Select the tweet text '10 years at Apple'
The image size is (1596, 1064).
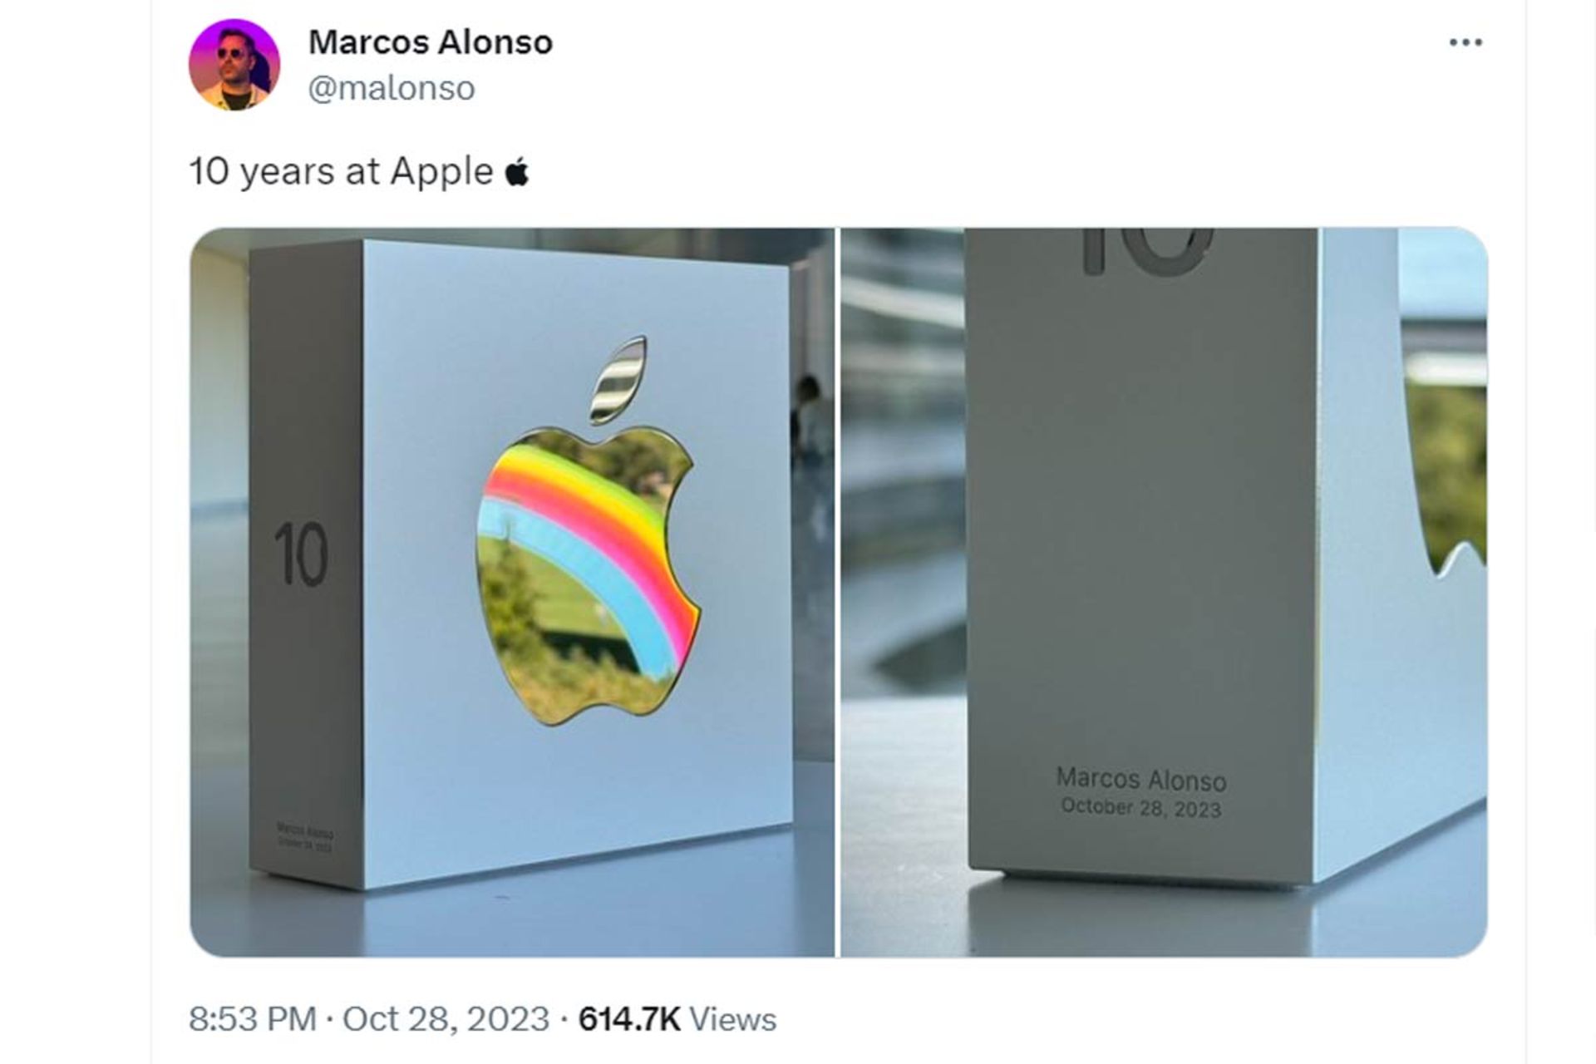(x=341, y=171)
